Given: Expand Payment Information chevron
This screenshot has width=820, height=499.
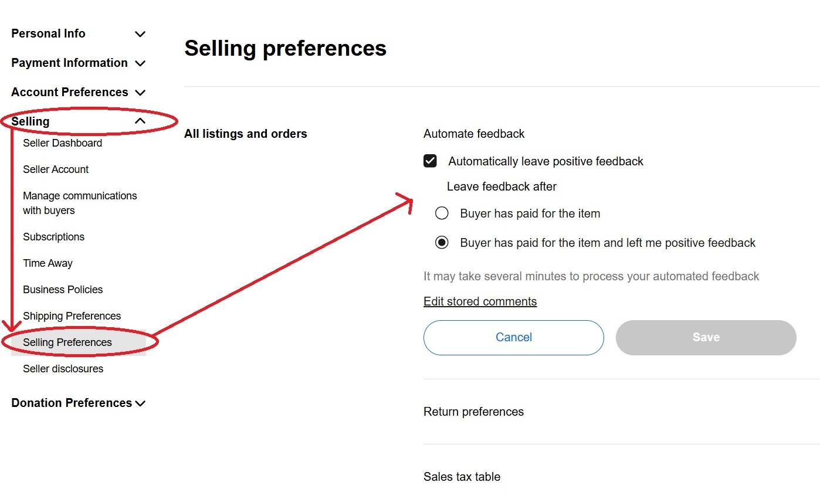Looking at the screenshot, I should click(140, 63).
